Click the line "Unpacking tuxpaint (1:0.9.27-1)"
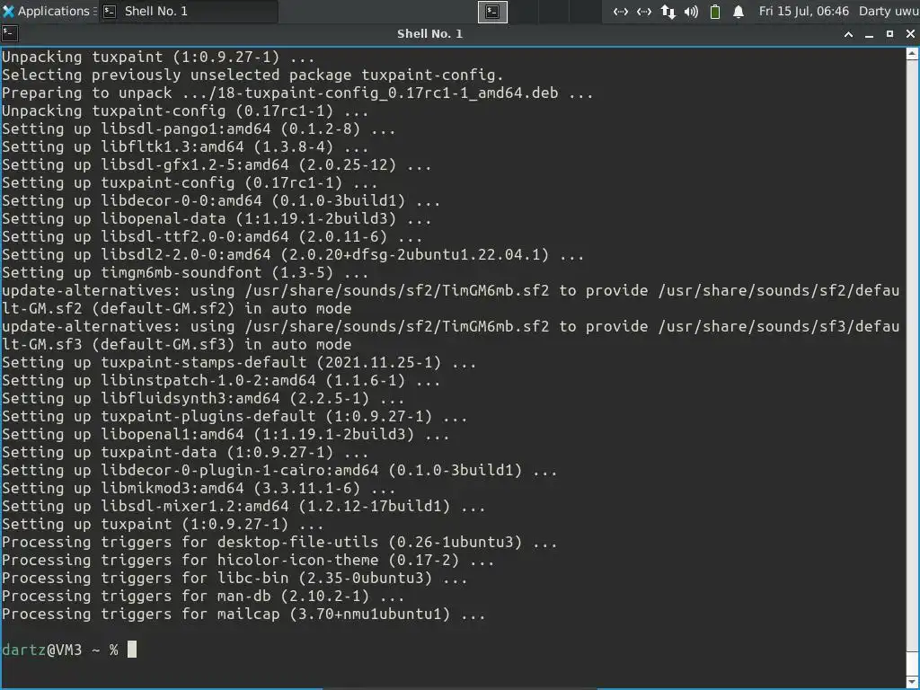Screen dimensions: 920x690 158,57
